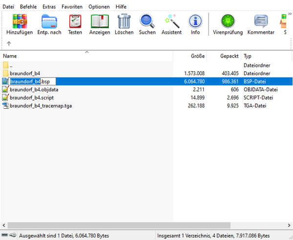Run the Testen archive check
This screenshot has height=240, width=293.
75,21
